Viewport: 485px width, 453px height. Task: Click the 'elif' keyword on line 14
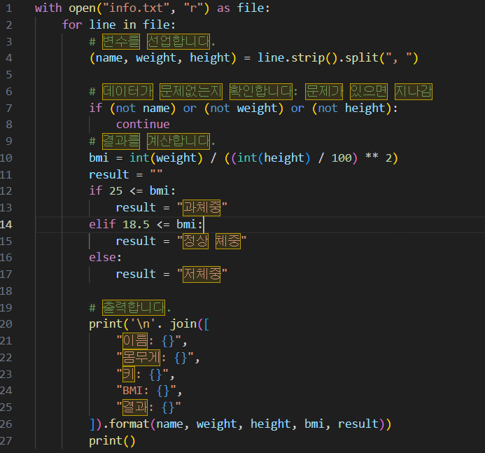click(x=102, y=224)
